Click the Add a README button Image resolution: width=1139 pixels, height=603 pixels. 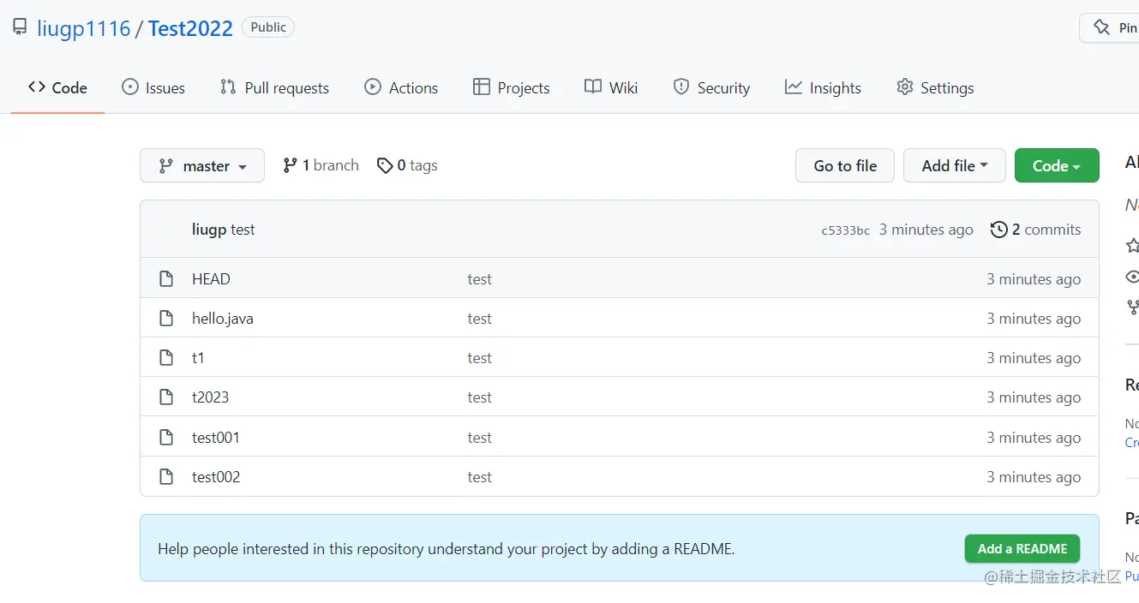(1022, 549)
